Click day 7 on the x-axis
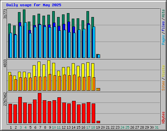 pos(40,127)
